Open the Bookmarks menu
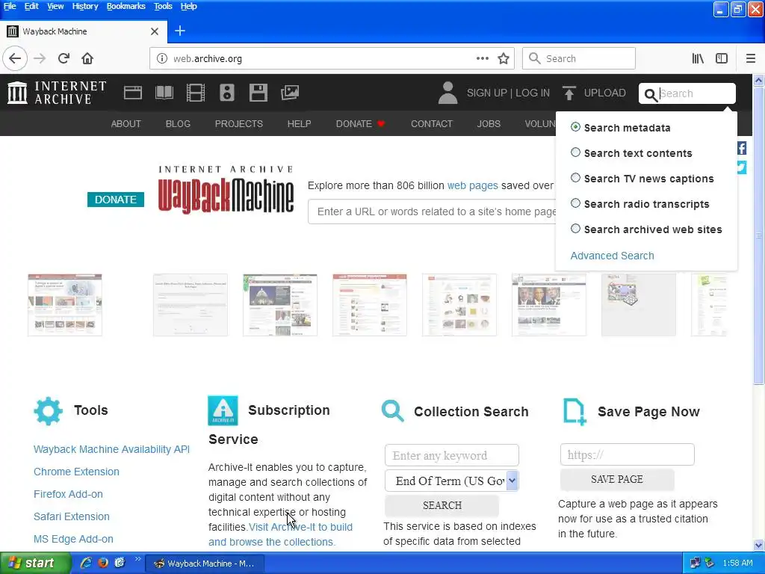Screen dimensions: 765x574 tap(126, 6)
